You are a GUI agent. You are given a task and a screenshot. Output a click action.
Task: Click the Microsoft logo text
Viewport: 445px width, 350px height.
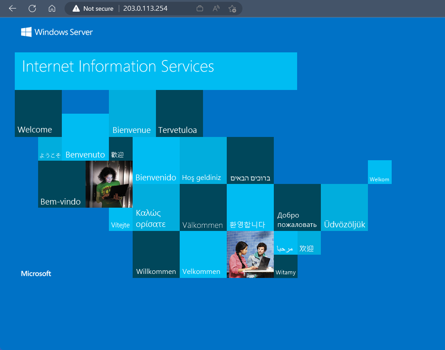tap(36, 273)
